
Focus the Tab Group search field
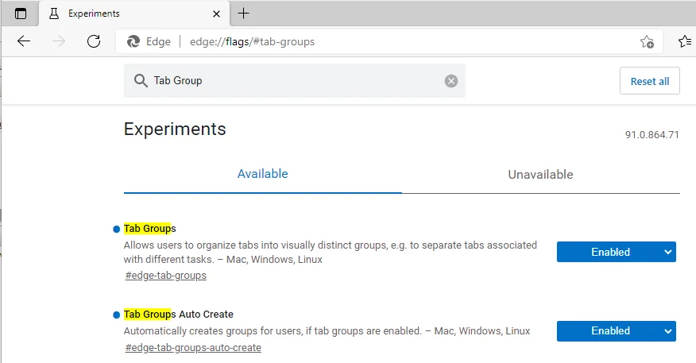click(x=295, y=81)
